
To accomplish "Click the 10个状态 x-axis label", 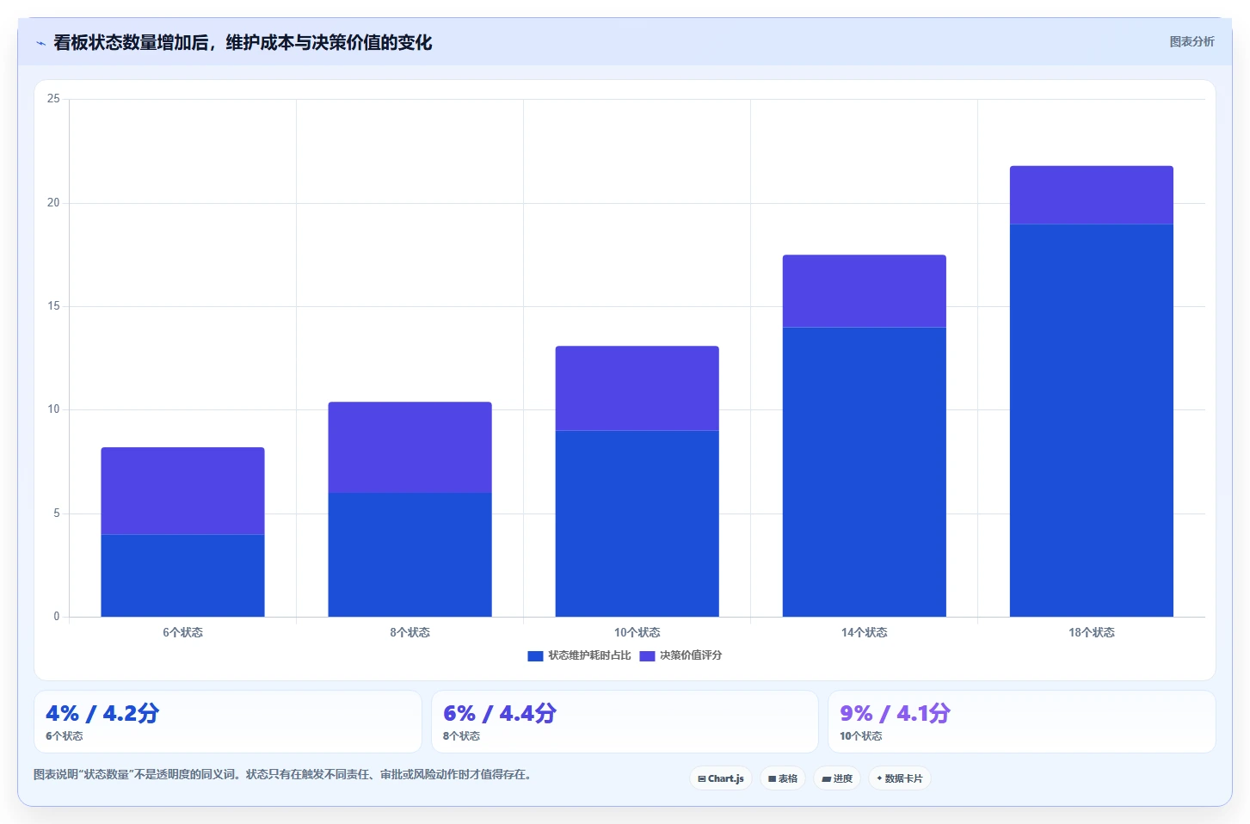I will point(637,632).
